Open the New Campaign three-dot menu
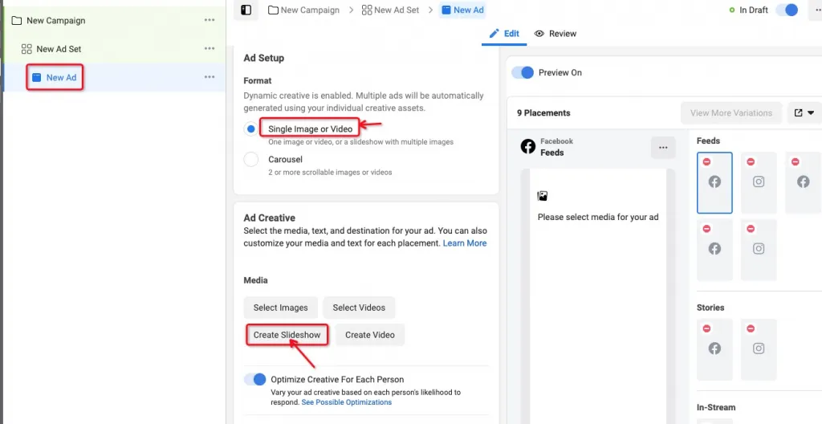This screenshot has width=822, height=424. coord(210,20)
